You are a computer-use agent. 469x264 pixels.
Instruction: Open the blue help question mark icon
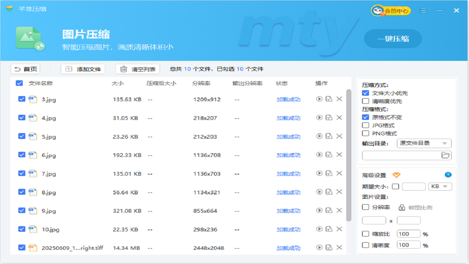(448, 175)
